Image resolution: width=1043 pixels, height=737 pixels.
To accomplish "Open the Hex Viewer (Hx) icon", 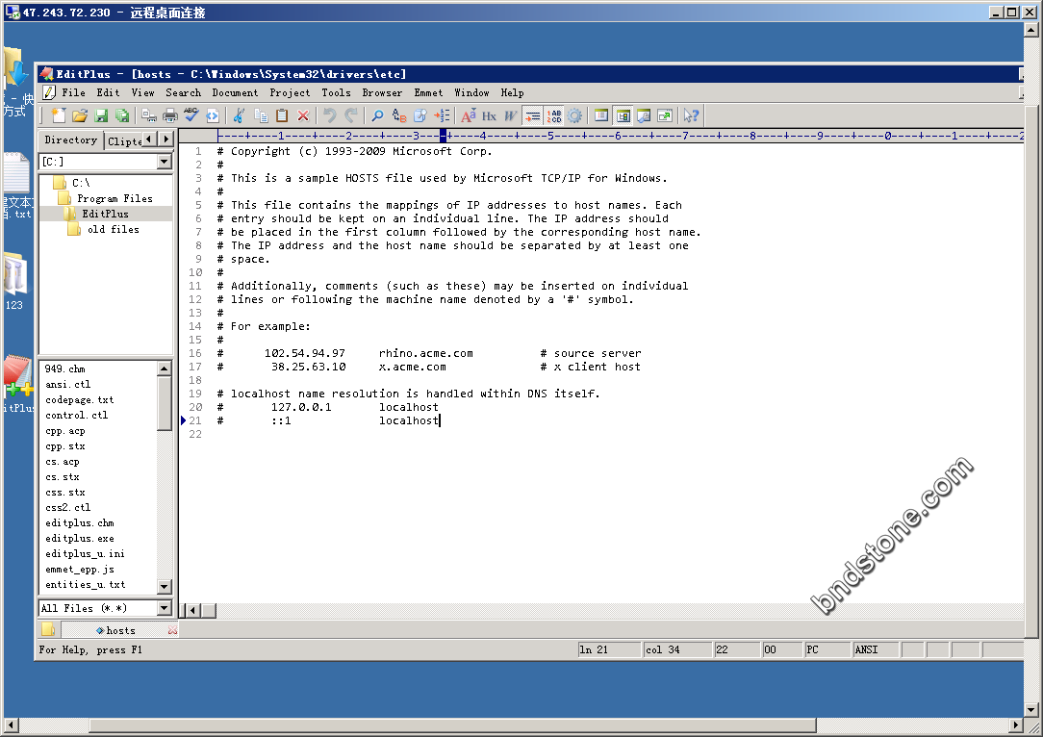I will click(x=489, y=115).
